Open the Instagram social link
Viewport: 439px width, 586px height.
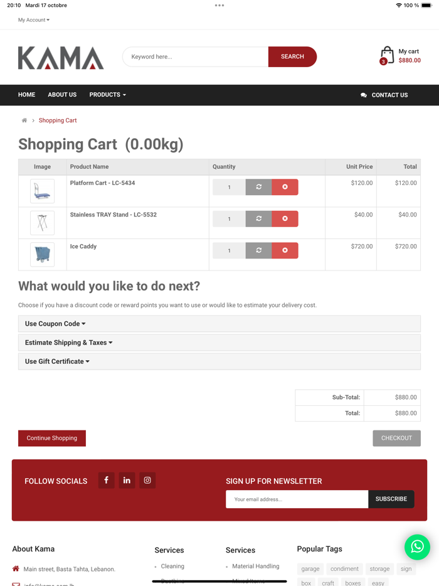147,480
